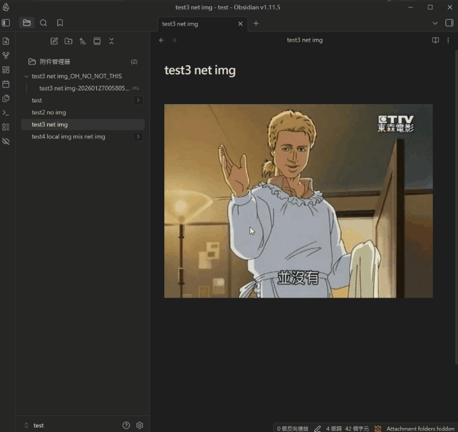Collapse all folders in explorer
The width and height of the screenshot is (458, 432).
(x=111, y=41)
